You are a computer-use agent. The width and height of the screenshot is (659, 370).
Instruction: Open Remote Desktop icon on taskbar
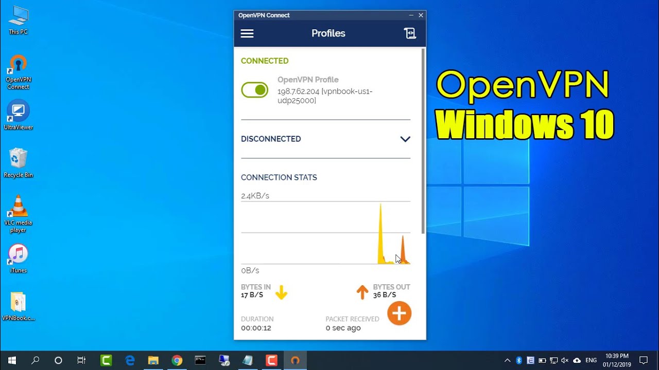[224, 360]
